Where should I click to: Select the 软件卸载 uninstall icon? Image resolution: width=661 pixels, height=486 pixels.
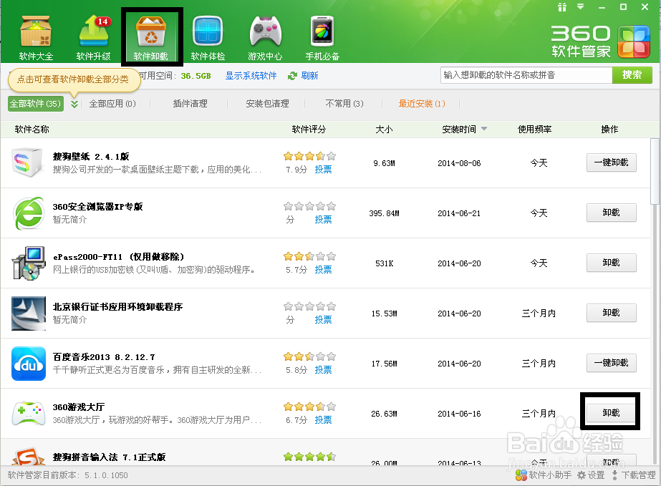pos(151,37)
